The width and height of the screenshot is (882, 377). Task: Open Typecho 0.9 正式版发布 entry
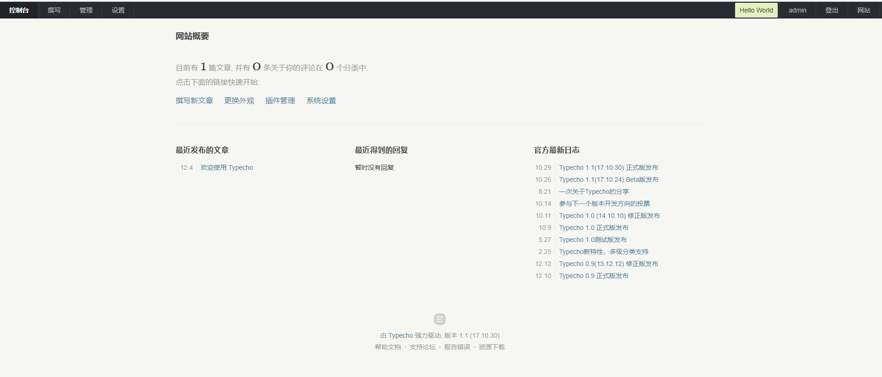pos(594,276)
